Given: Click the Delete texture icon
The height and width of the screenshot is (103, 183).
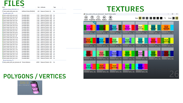Looking at the screenshot, I should click(x=110, y=18).
